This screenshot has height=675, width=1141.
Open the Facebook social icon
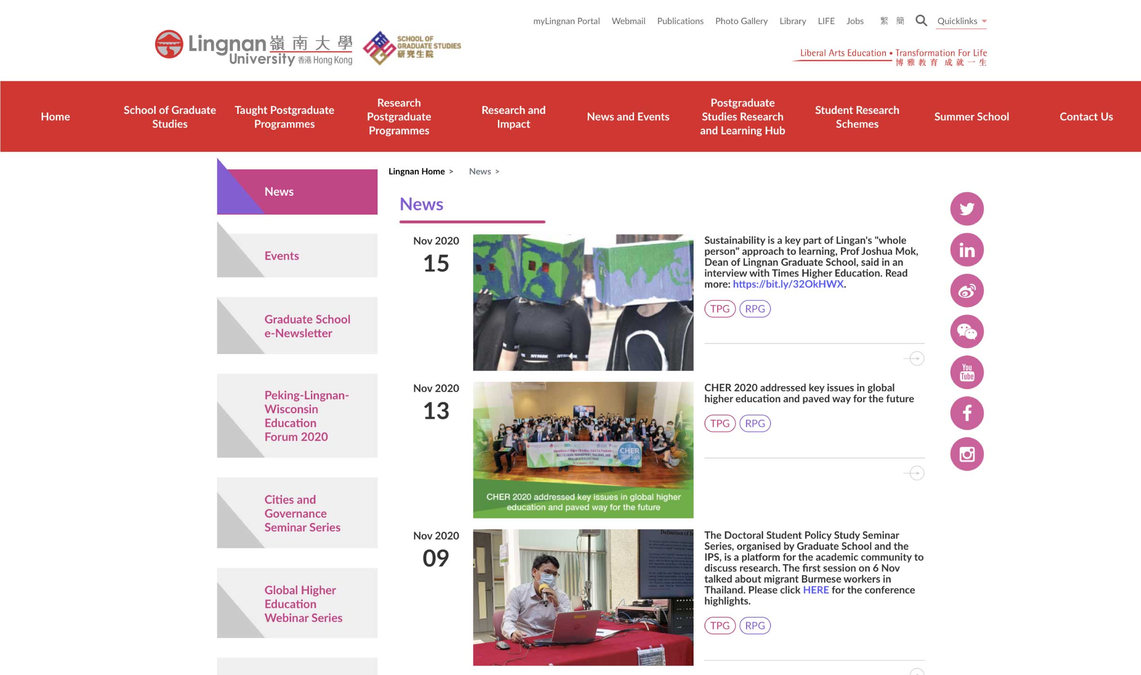(x=967, y=413)
